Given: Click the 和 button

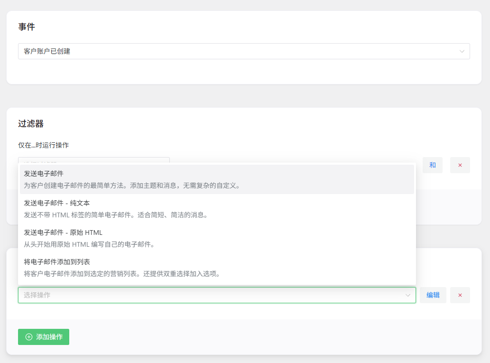Looking at the screenshot, I should (x=432, y=165).
